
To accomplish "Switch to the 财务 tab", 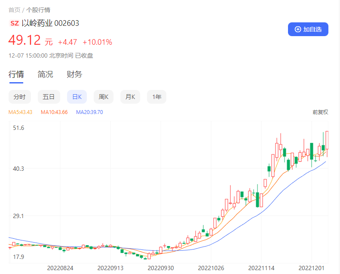I will coord(74,74).
